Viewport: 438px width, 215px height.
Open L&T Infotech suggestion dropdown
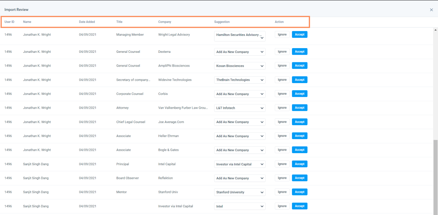click(240, 108)
